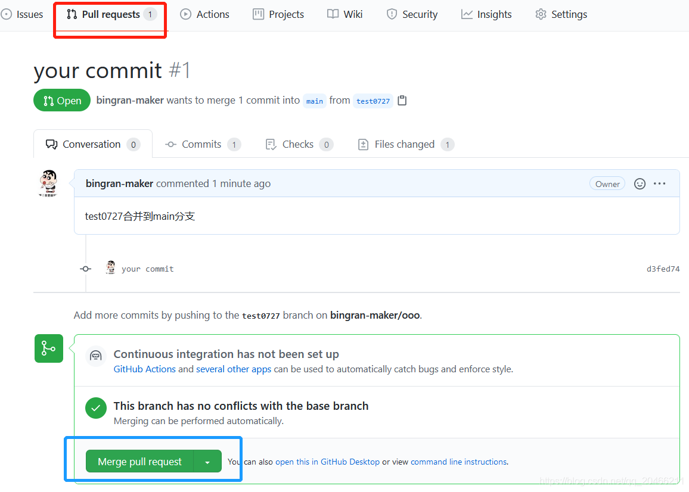Image resolution: width=689 pixels, height=492 pixels.
Task: Click small avatar beside 'your commit'
Action: point(111,267)
